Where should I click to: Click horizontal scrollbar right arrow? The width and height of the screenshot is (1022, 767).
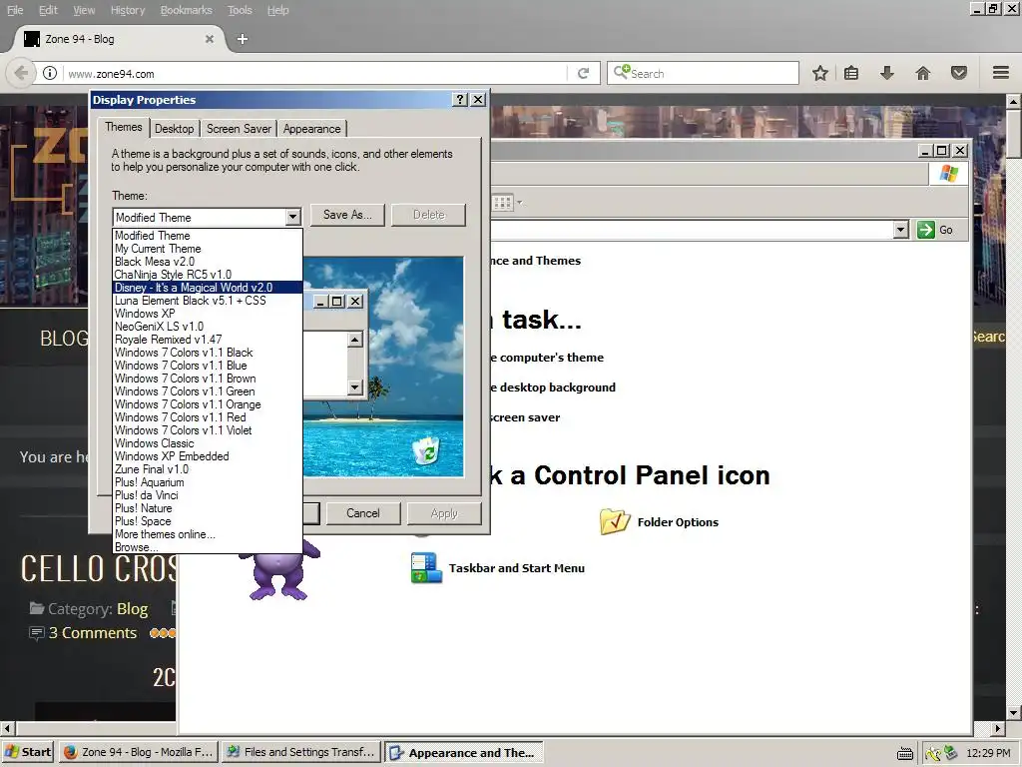coord(998,728)
